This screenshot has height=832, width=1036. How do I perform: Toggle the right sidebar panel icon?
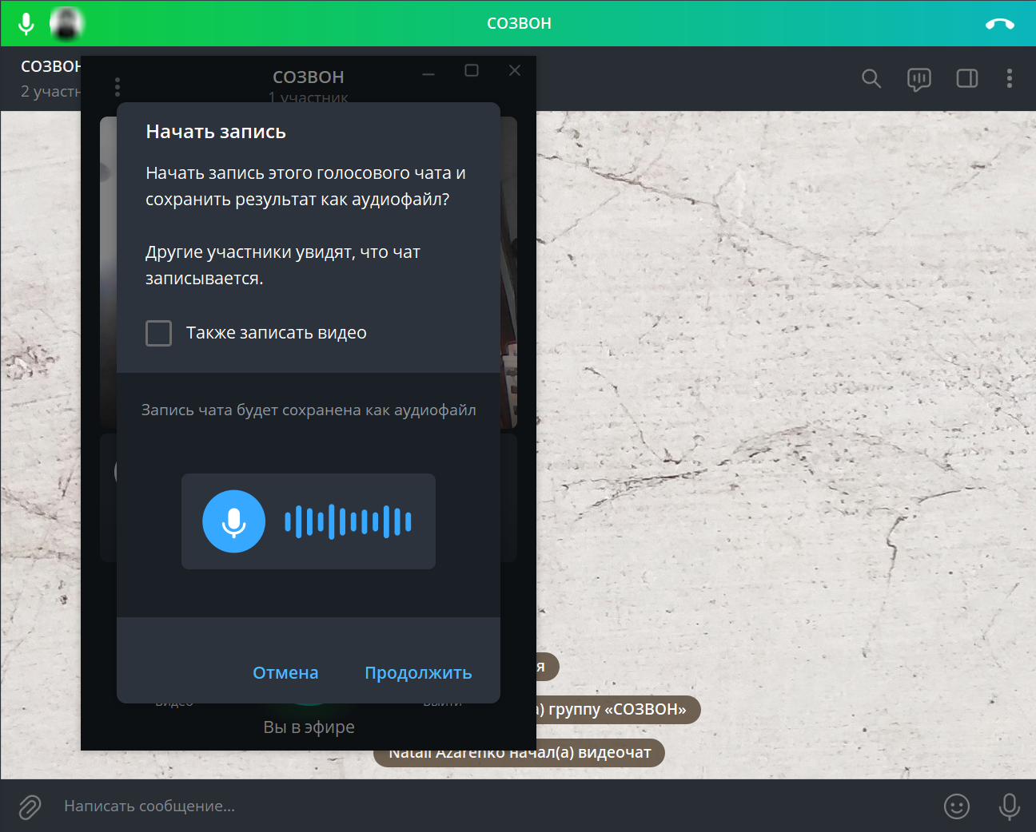pos(967,78)
